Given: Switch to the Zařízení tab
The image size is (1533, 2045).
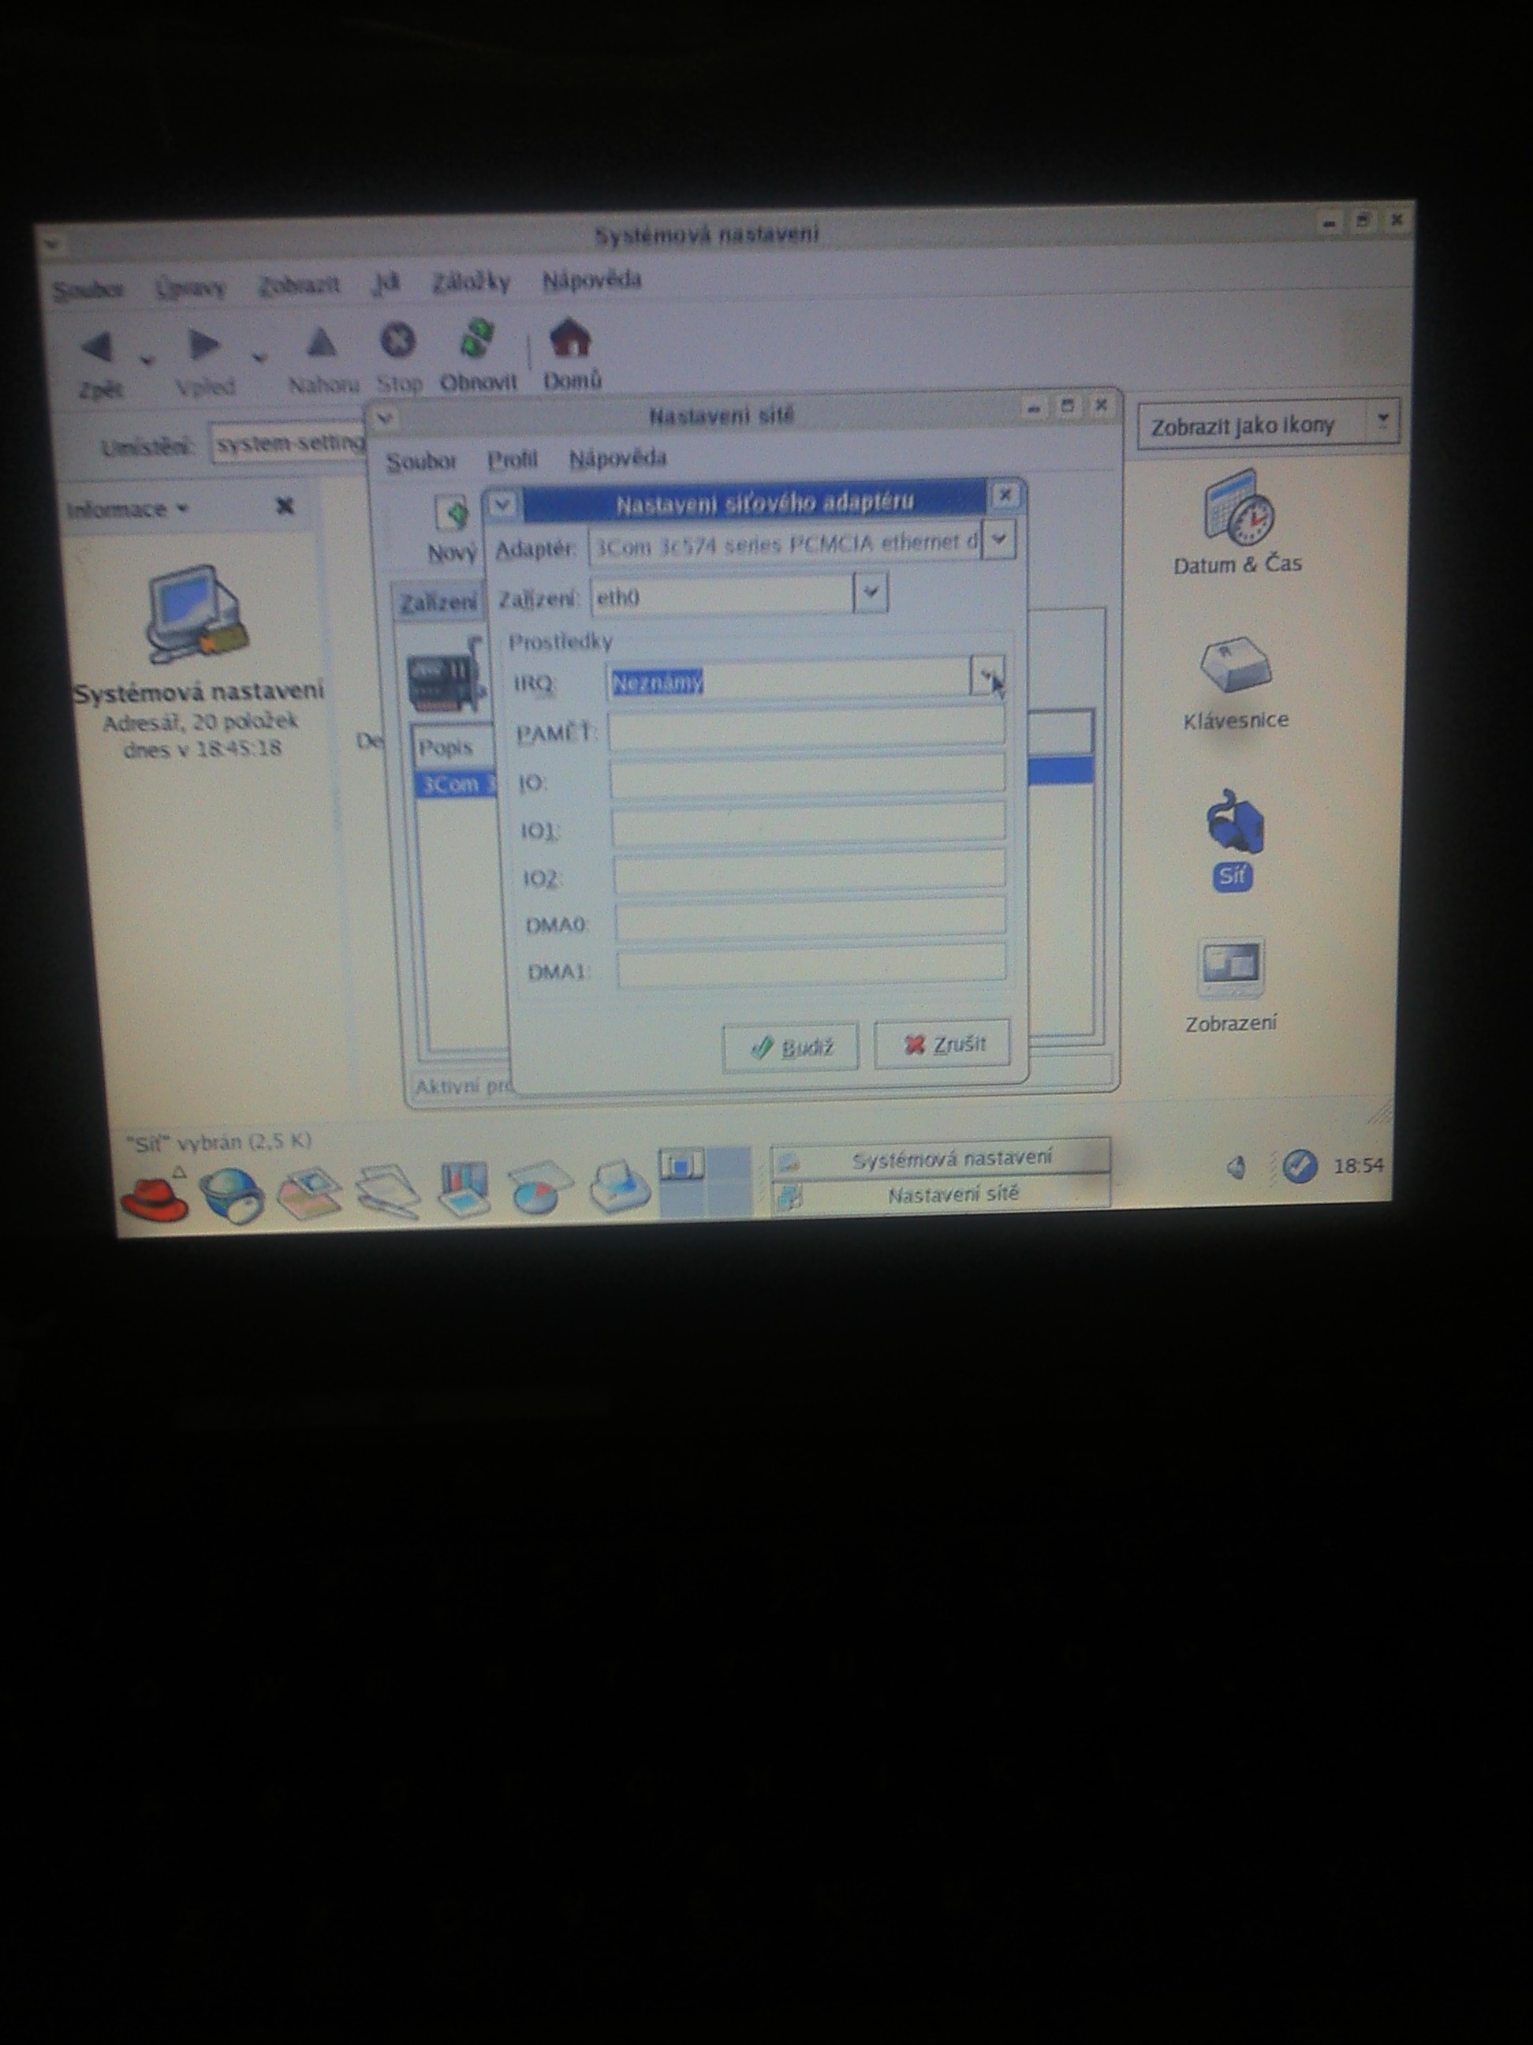Looking at the screenshot, I should coord(439,603).
